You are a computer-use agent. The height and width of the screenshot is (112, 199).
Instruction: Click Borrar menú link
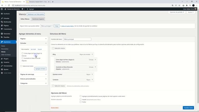[x=55, y=108]
